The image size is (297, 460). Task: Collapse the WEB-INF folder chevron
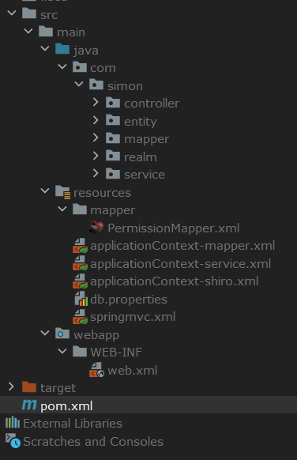[62, 351]
